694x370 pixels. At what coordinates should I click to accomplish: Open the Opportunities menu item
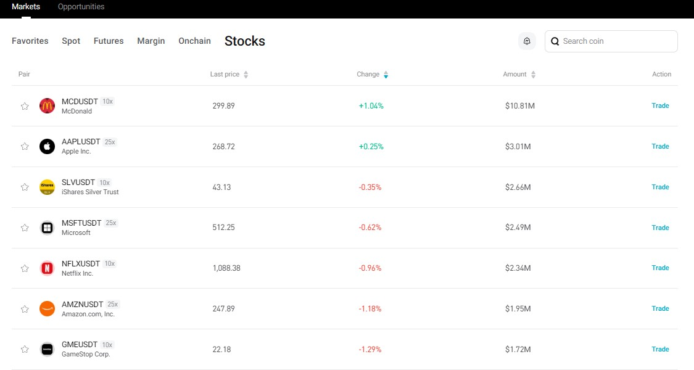(x=81, y=7)
